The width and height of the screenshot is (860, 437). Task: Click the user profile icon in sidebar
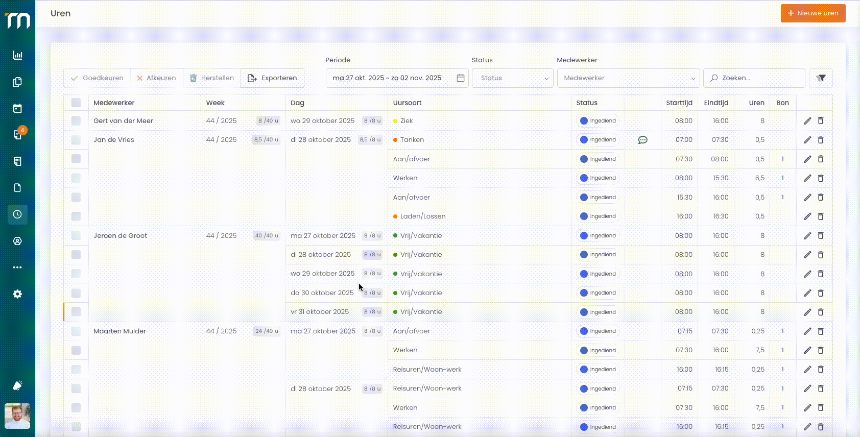tap(17, 241)
